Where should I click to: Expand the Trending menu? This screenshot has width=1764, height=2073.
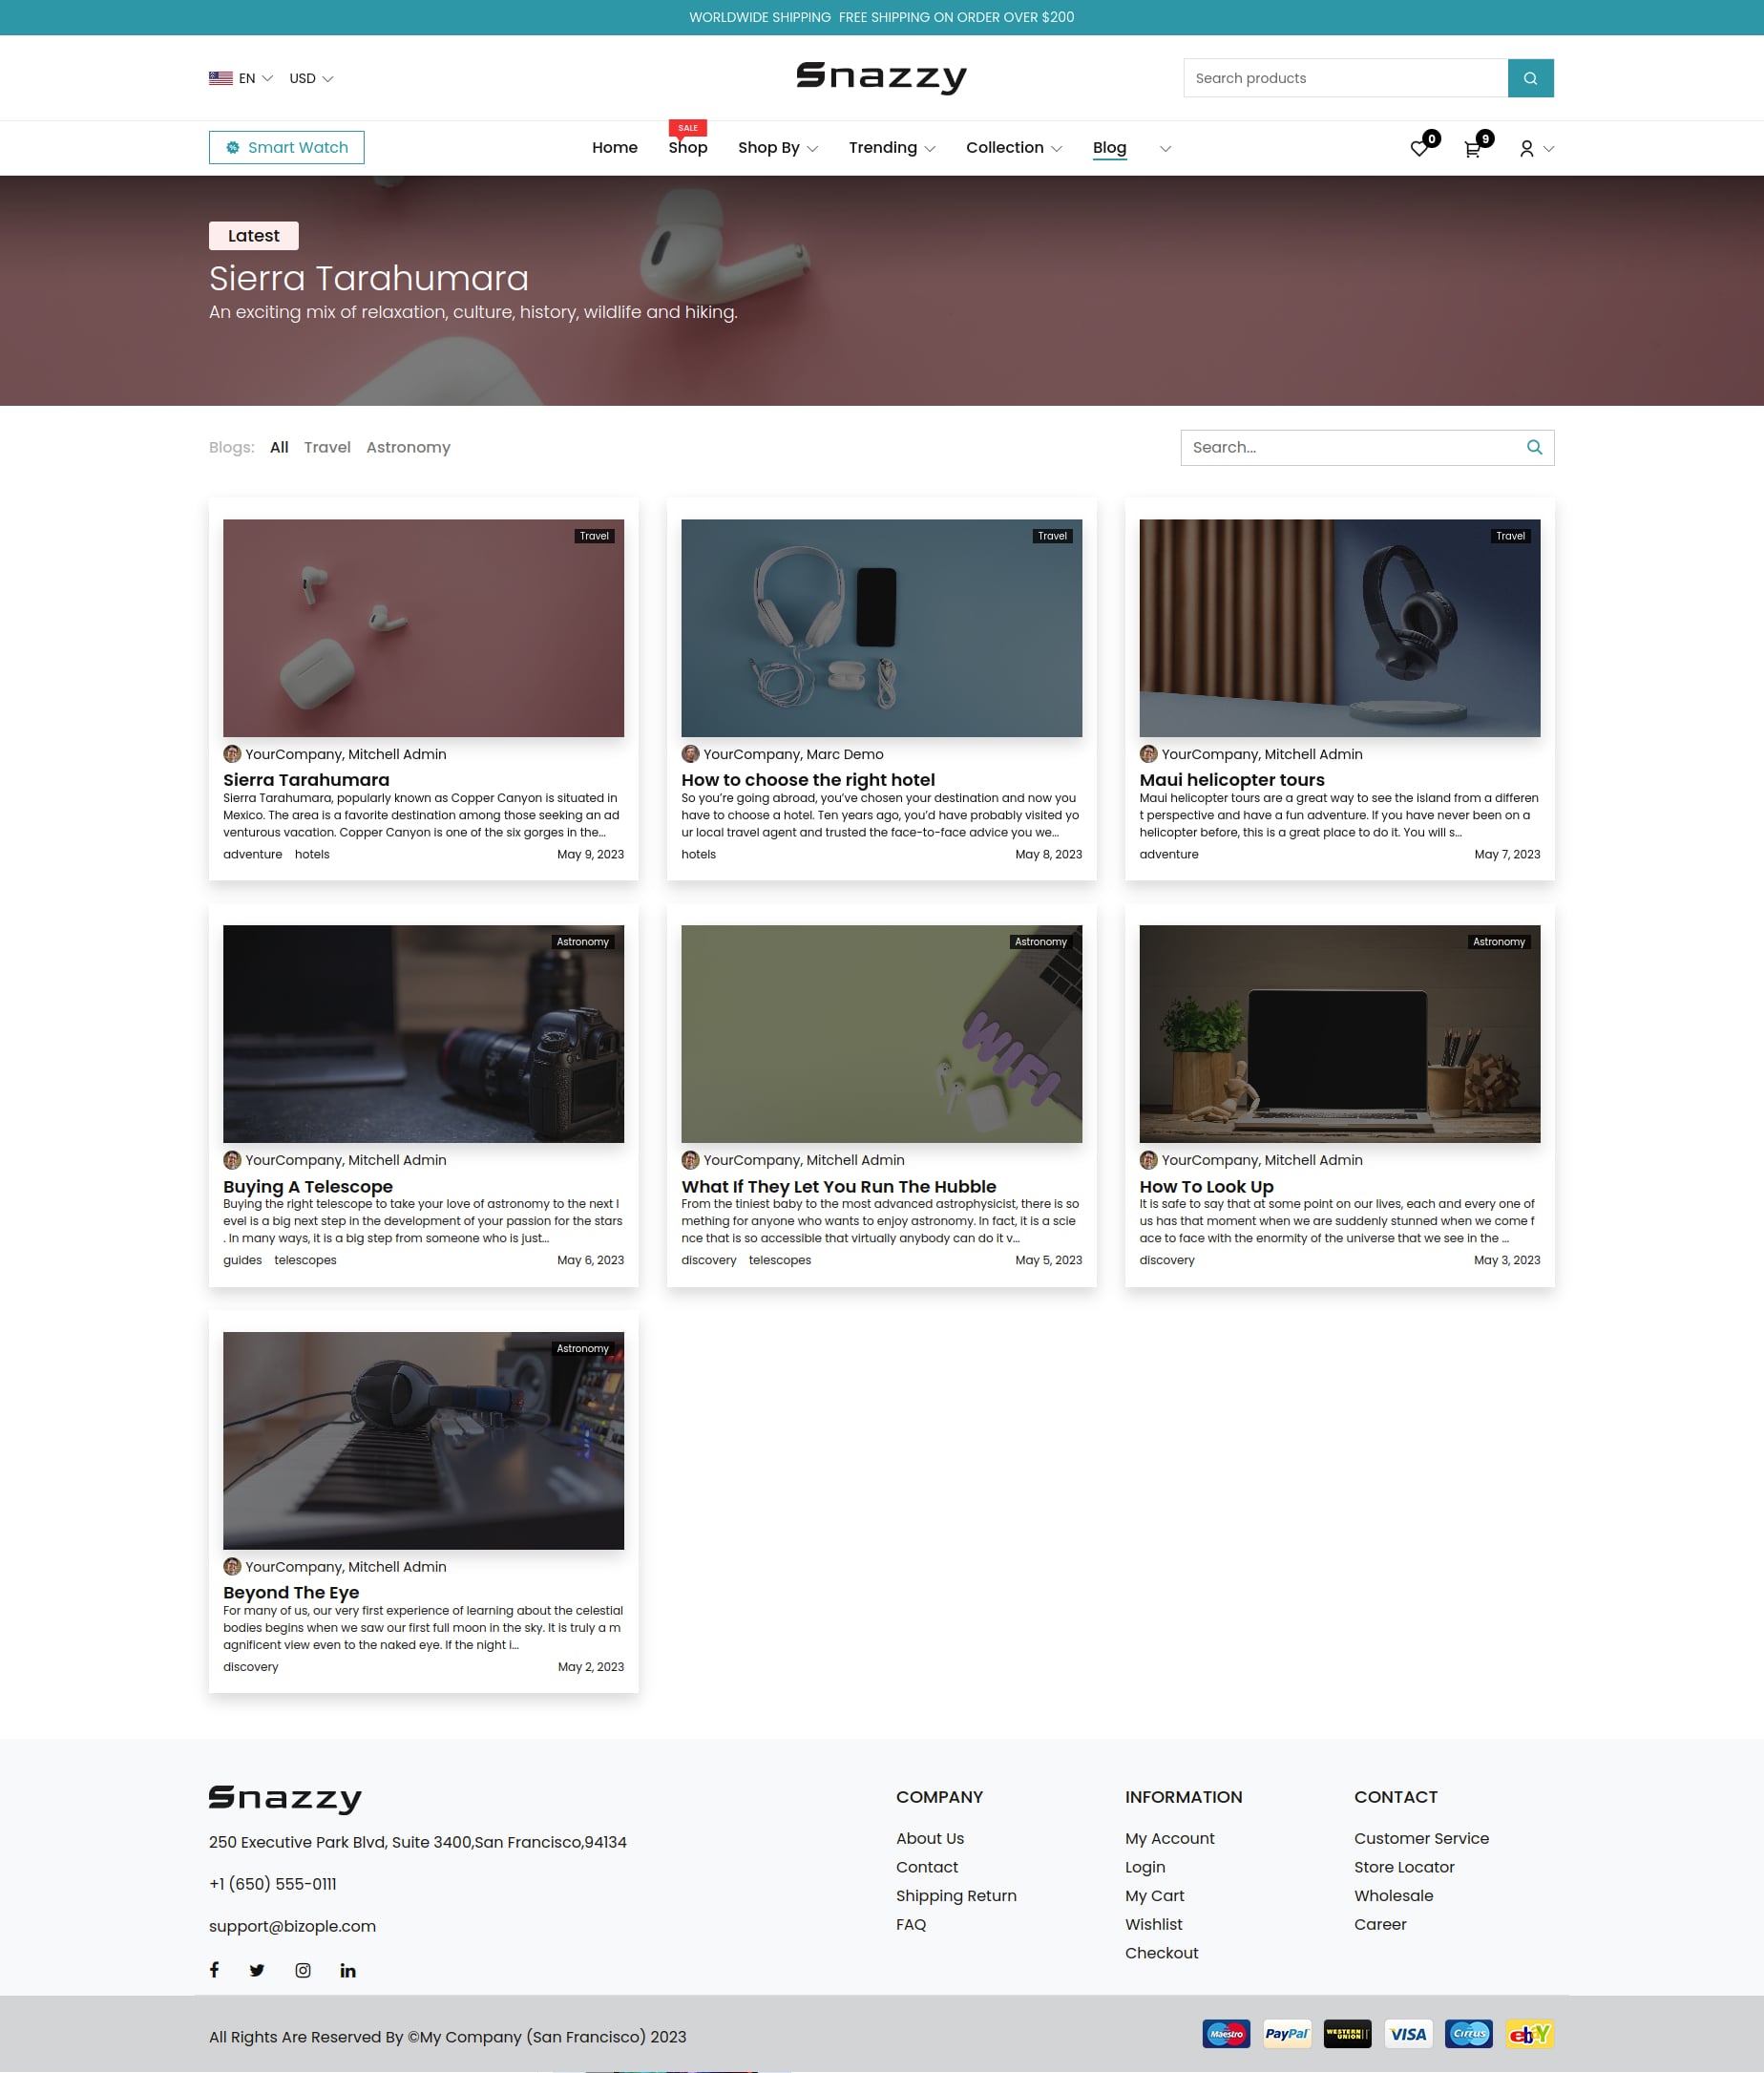point(892,148)
